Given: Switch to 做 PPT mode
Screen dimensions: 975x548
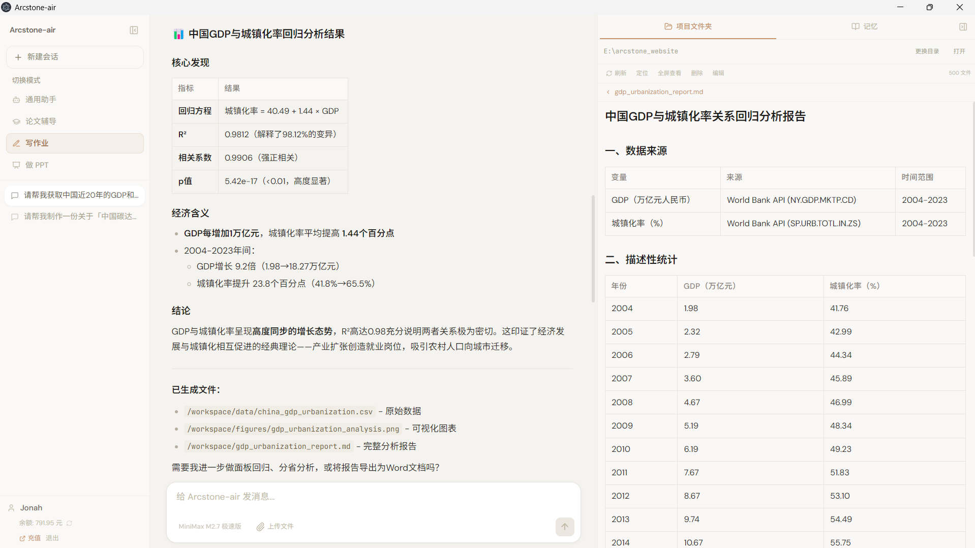Looking at the screenshot, I should (x=37, y=165).
